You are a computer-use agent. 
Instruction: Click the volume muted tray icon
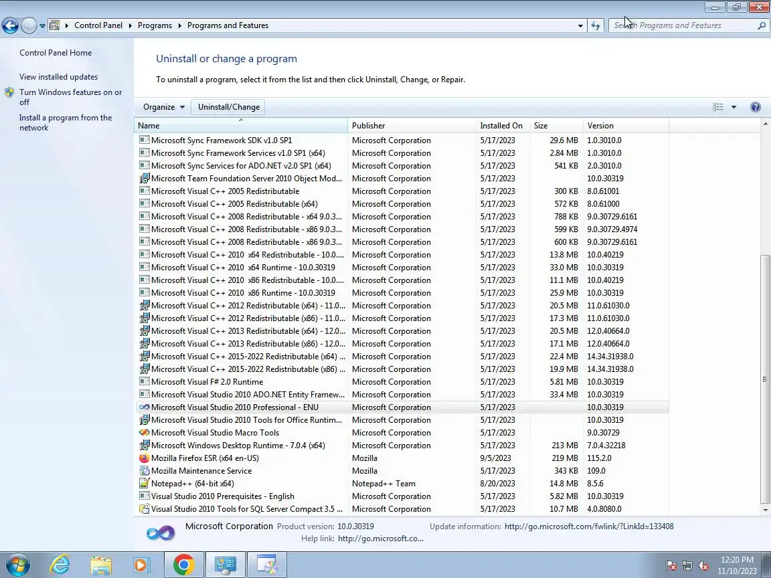click(x=703, y=566)
